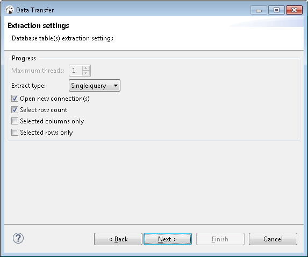Toggle Open new connection(s) checkbox
This screenshot has width=308, height=257.
tap(15, 98)
